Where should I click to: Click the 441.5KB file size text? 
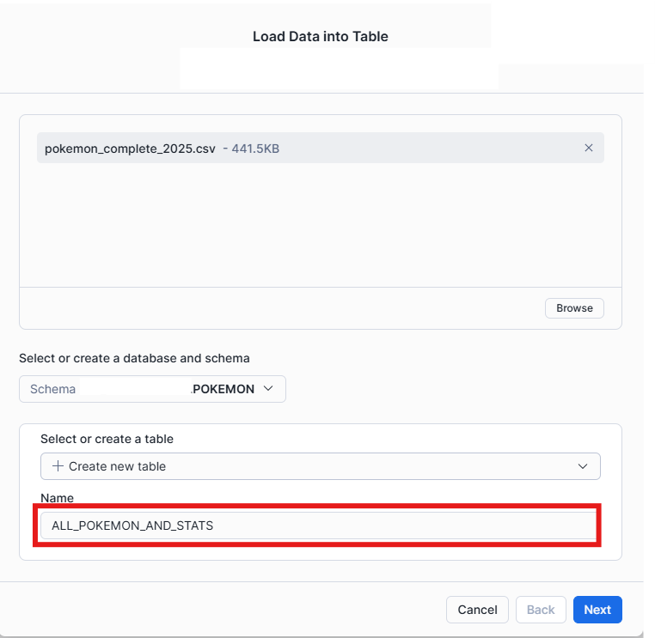pos(255,149)
